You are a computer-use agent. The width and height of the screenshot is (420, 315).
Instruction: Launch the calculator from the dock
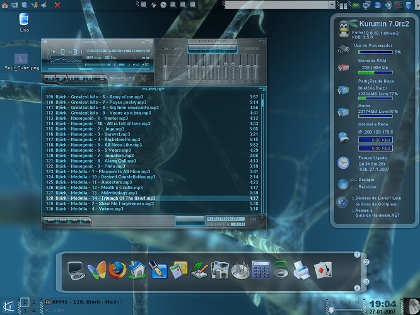pyautogui.click(x=260, y=270)
